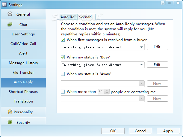This screenshot has height=137, width=183.
Task: Click the help question mark icon
Action: pos(162,3)
